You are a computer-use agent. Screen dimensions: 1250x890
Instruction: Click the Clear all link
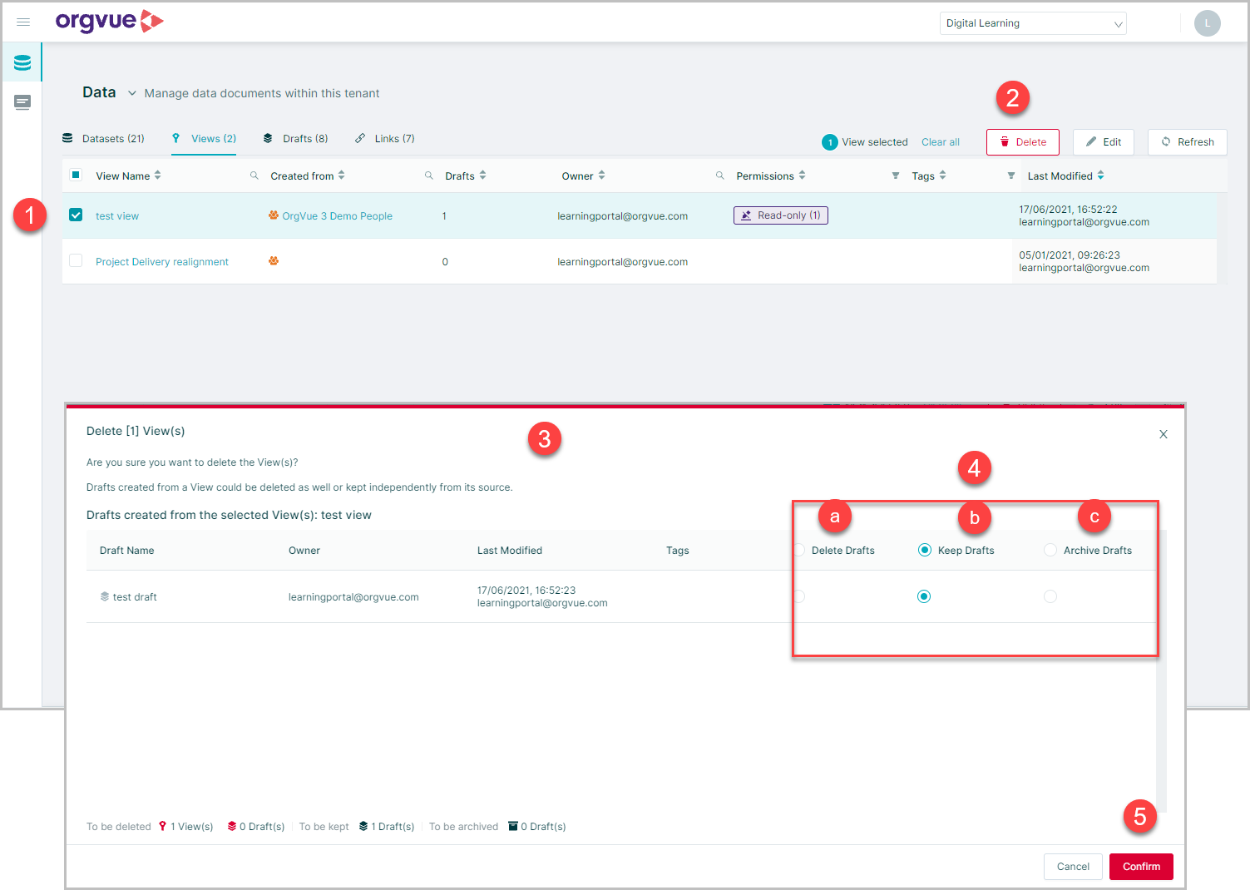click(941, 142)
